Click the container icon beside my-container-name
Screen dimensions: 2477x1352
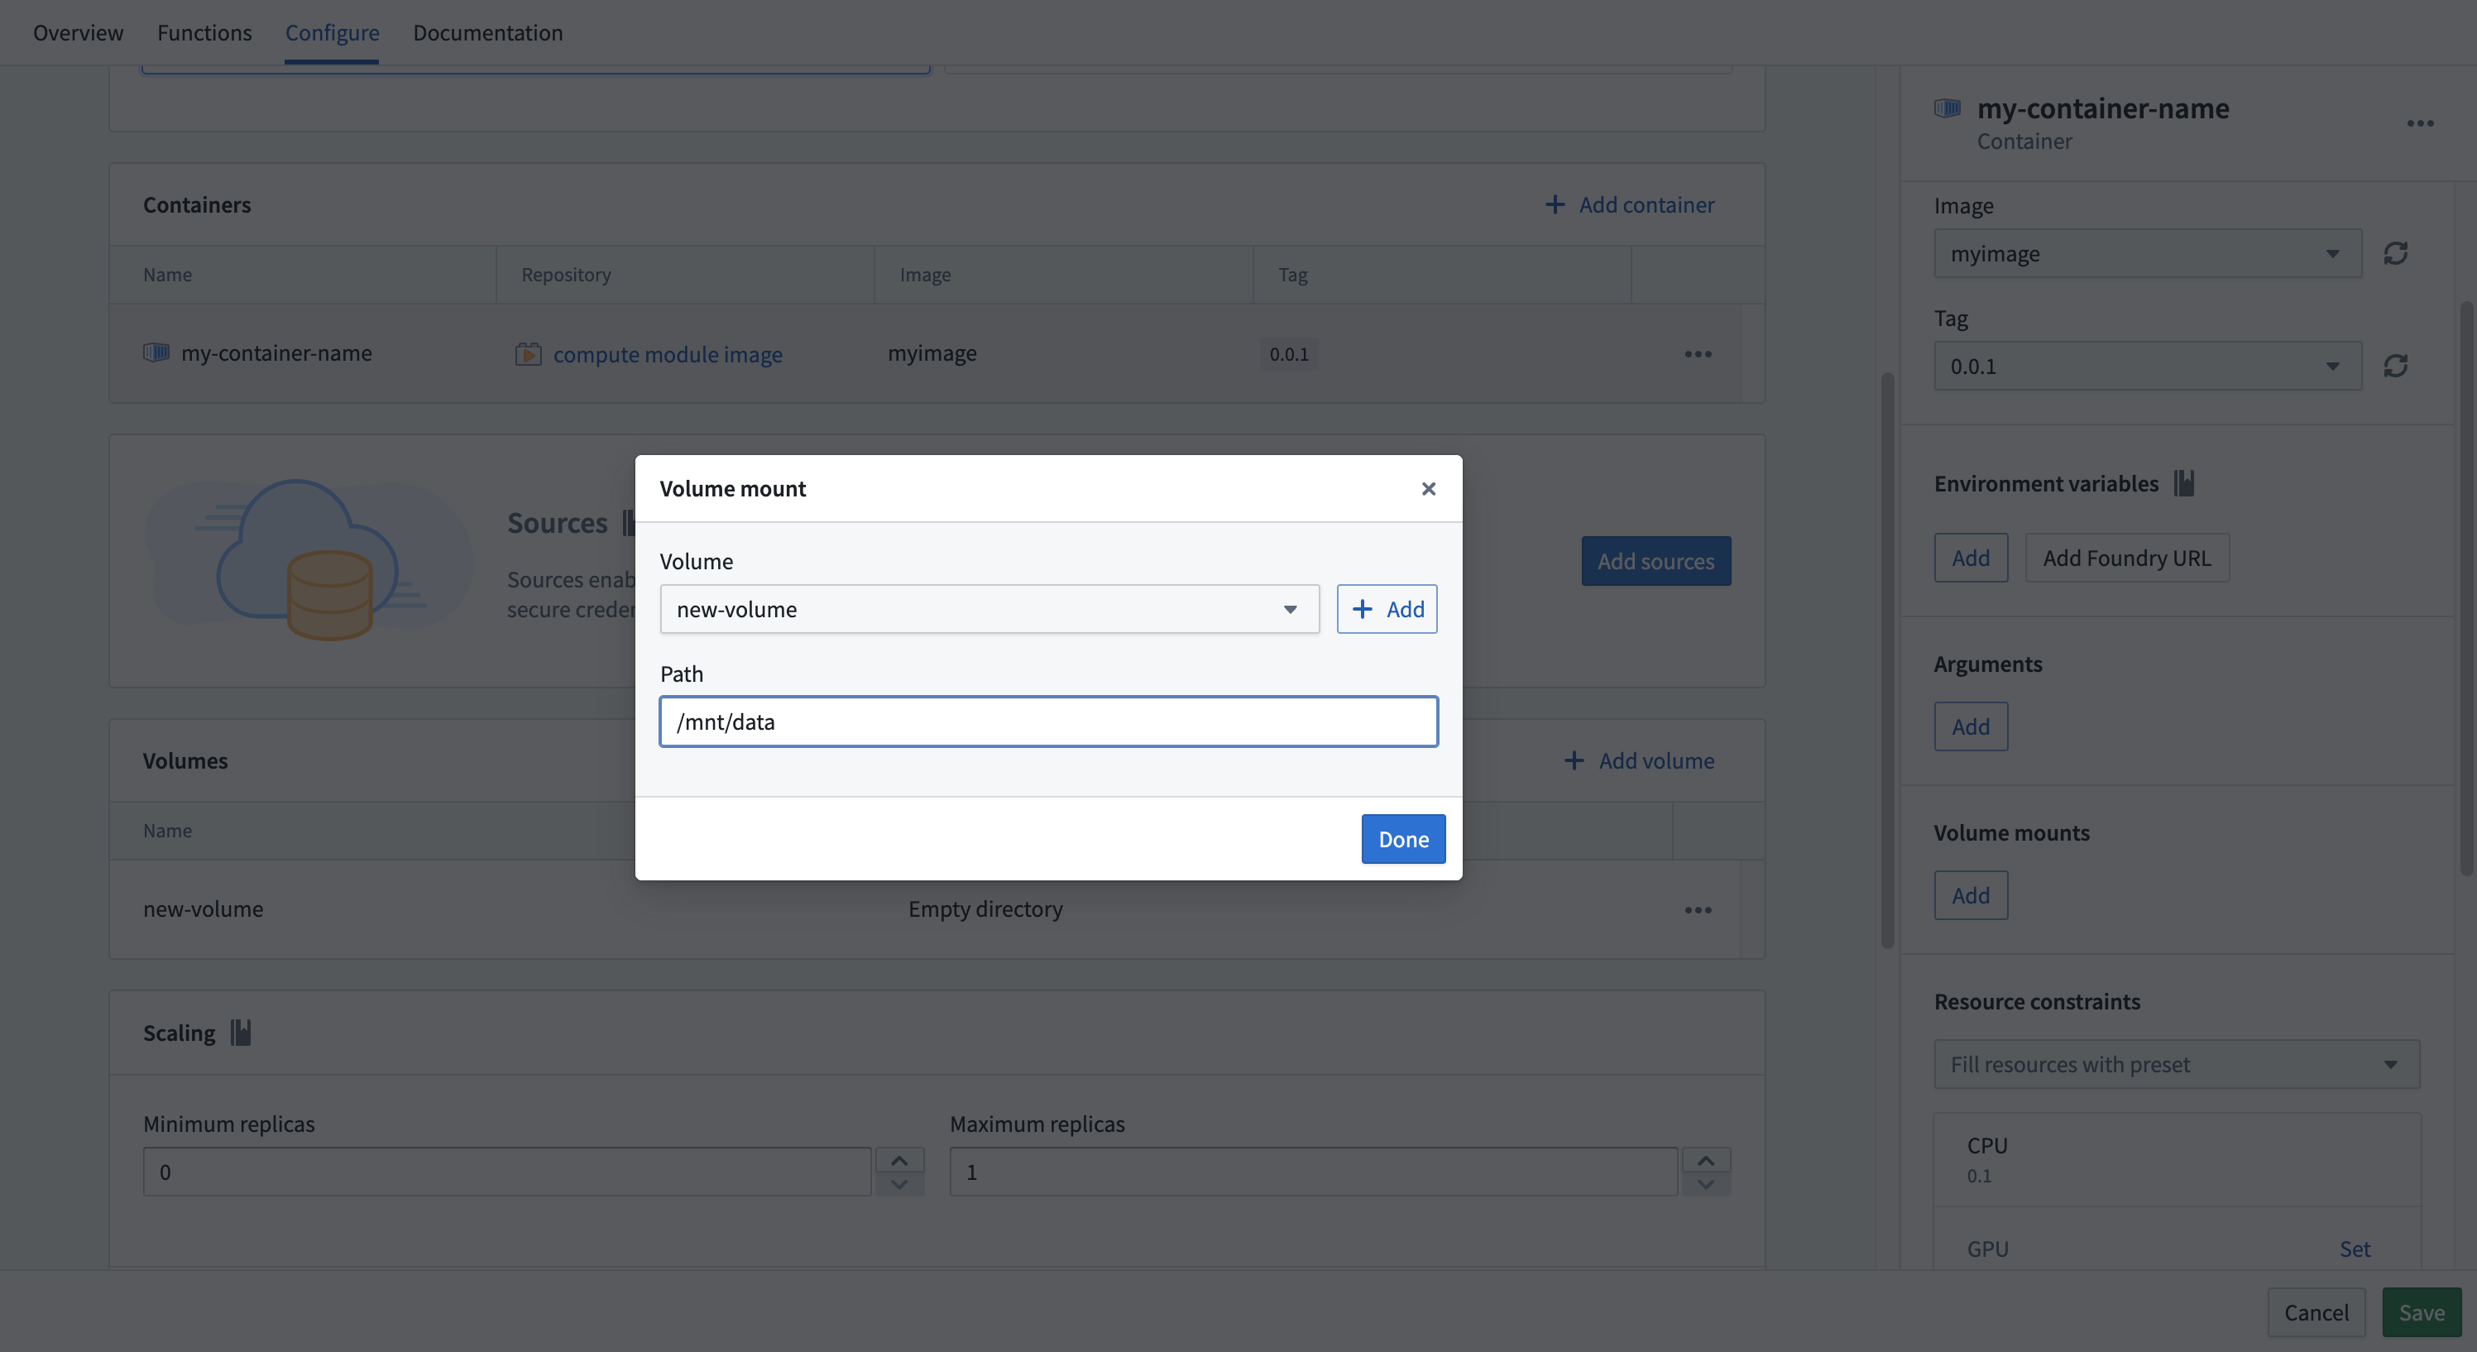(155, 352)
